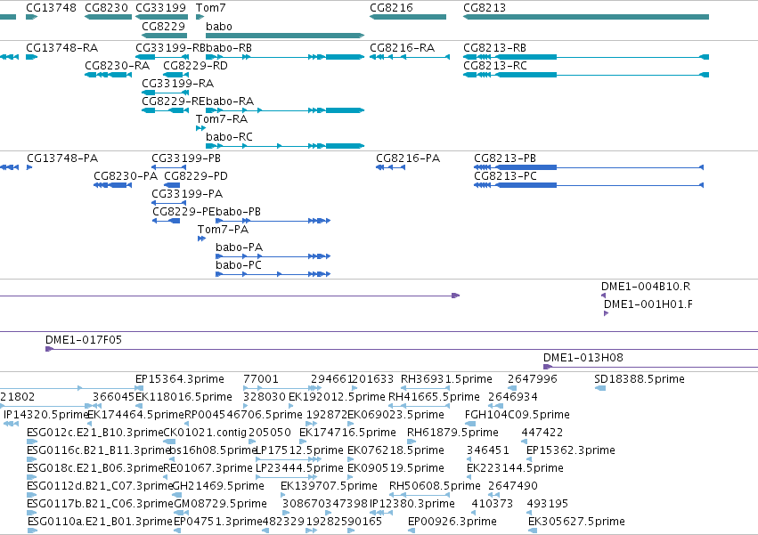Select the ESG012c.E21_B10.3prime label
The image size is (758, 535).
[95, 433]
